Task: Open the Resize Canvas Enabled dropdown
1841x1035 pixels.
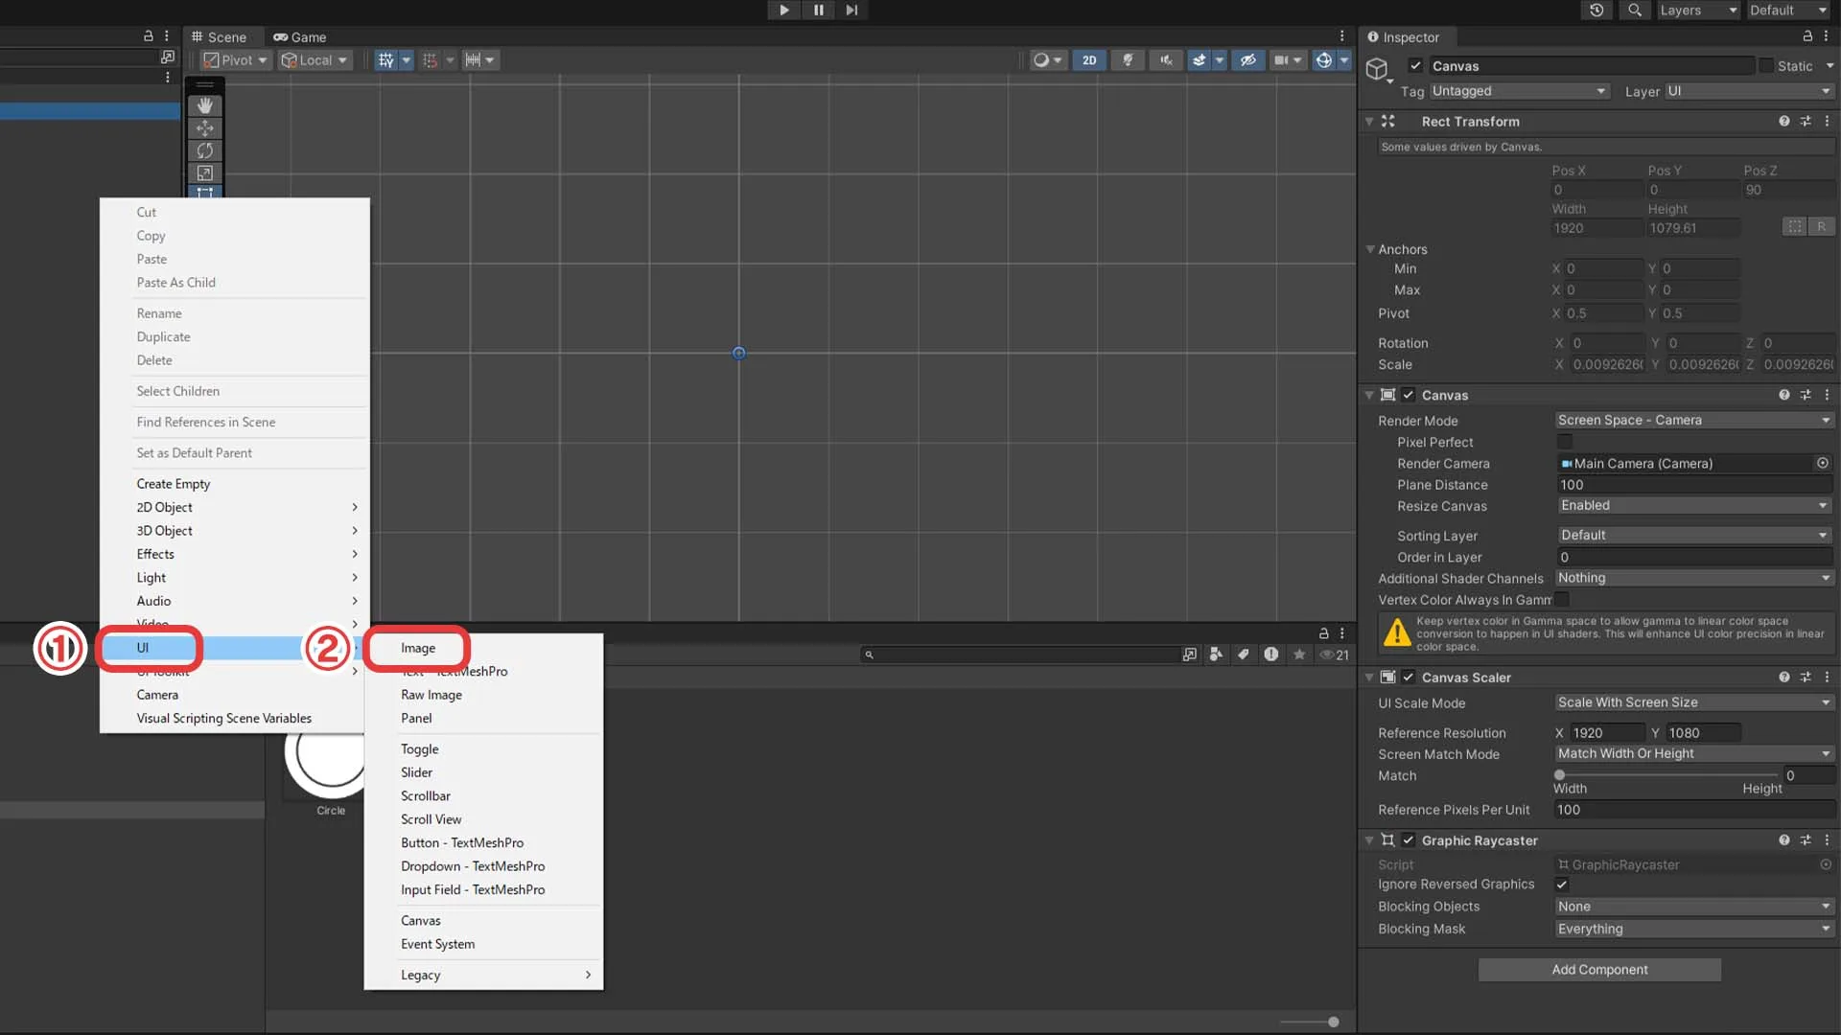Action: coord(1693,506)
